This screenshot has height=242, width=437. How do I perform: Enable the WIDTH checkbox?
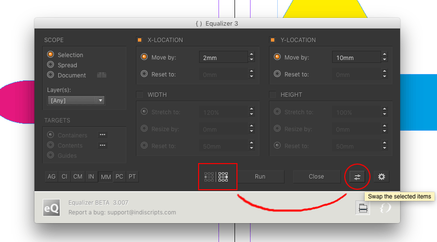140,95
